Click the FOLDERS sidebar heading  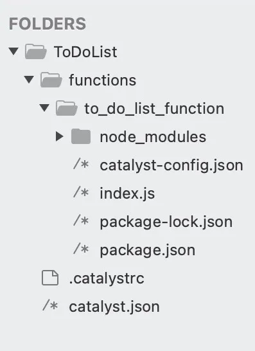click(x=48, y=24)
